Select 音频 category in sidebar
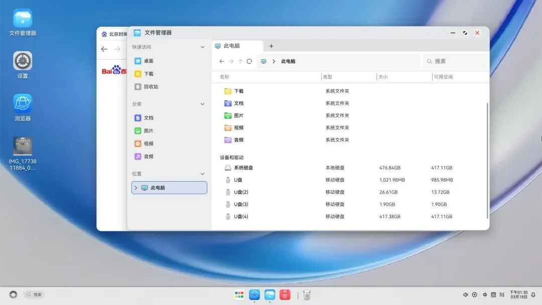Viewport: 542px width, 305px height. [x=169, y=157]
